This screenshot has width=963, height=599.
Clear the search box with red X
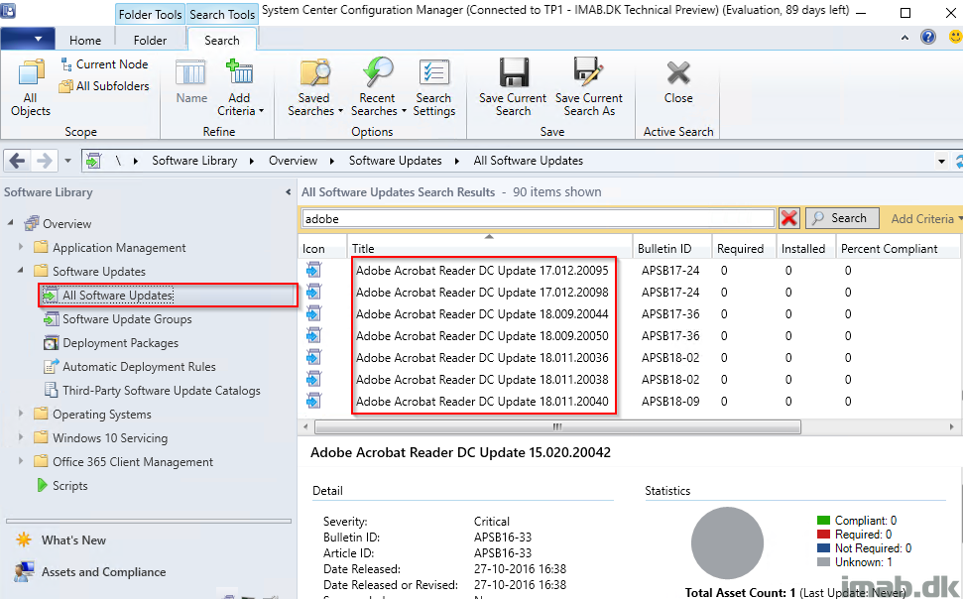pos(788,218)
